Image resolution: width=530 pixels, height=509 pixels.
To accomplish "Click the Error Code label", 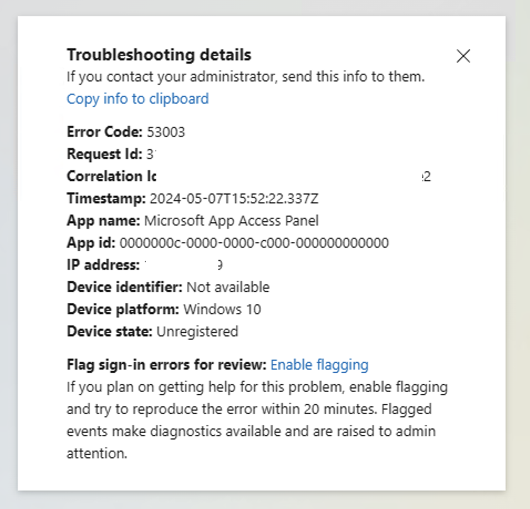I will [x=104, y=132].
